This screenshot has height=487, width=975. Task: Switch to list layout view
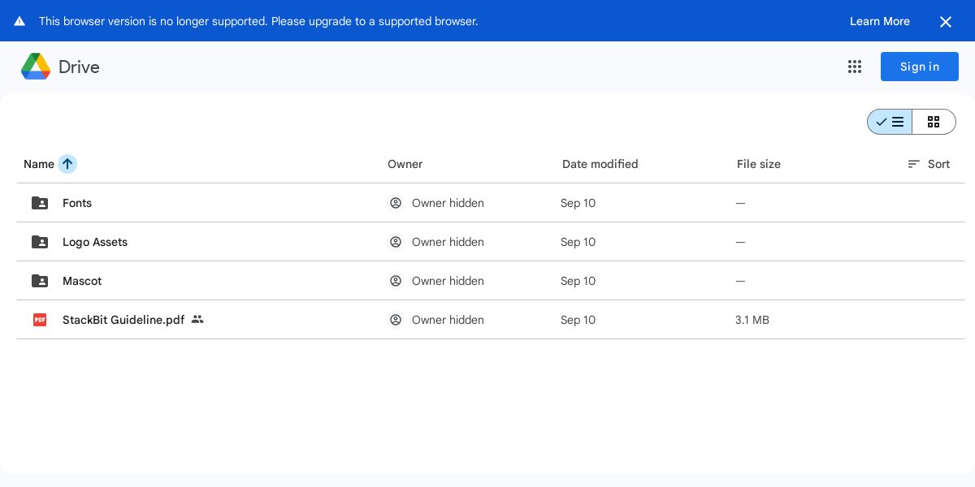[x=890, y=122]
